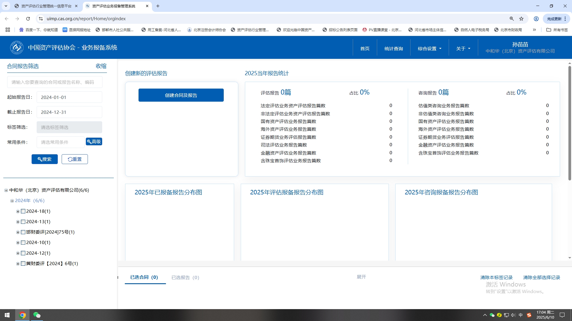Reload the page with the refresh icon
The image size is (572, 321).
[x=28, y=19]
